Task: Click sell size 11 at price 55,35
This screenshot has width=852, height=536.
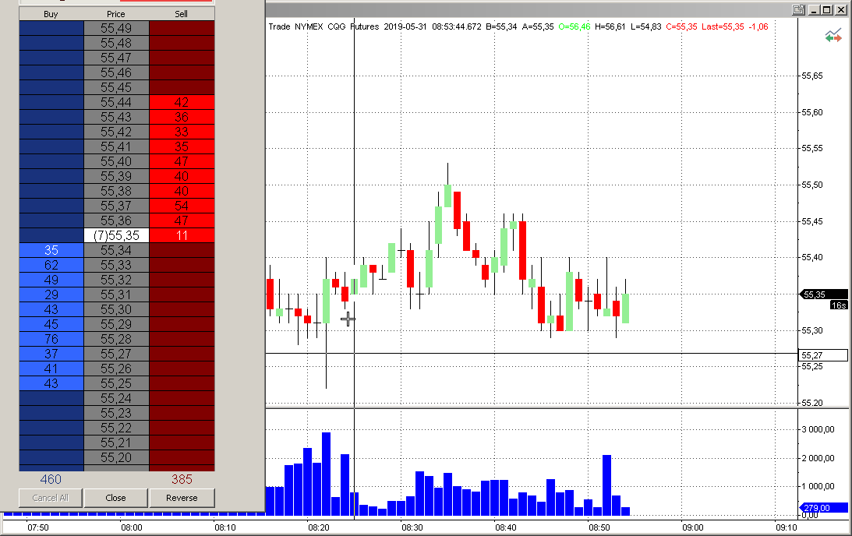Action: [x=182, y=235]
